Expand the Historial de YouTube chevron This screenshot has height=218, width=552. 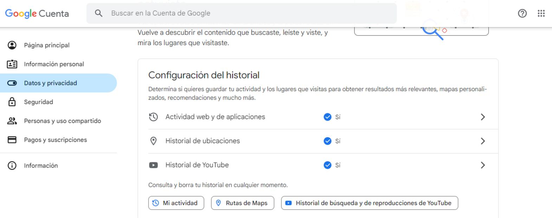483,165
